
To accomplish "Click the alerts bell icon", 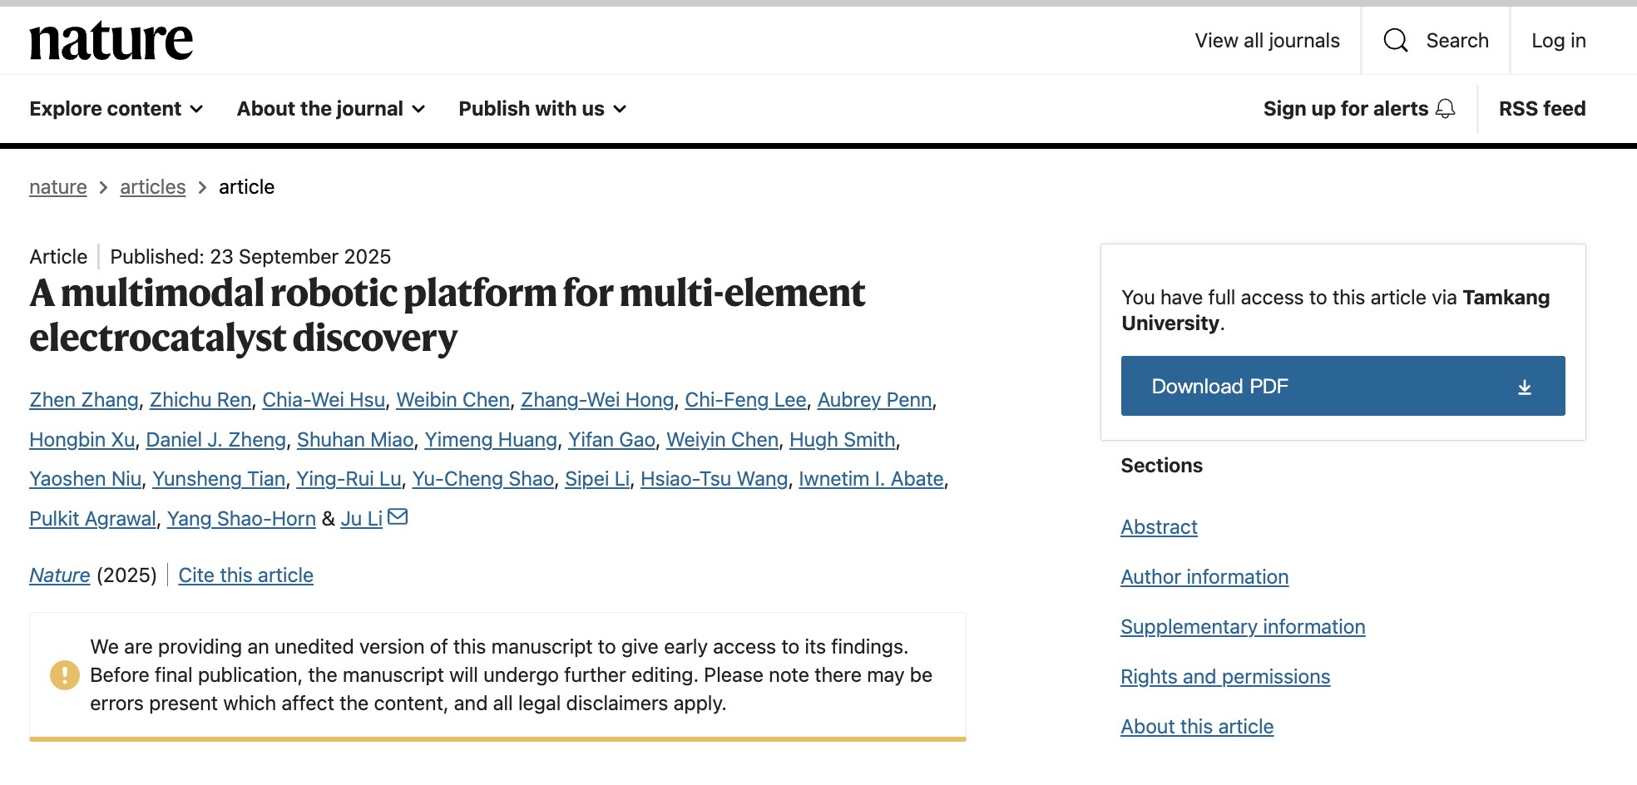I will 1446,109.
